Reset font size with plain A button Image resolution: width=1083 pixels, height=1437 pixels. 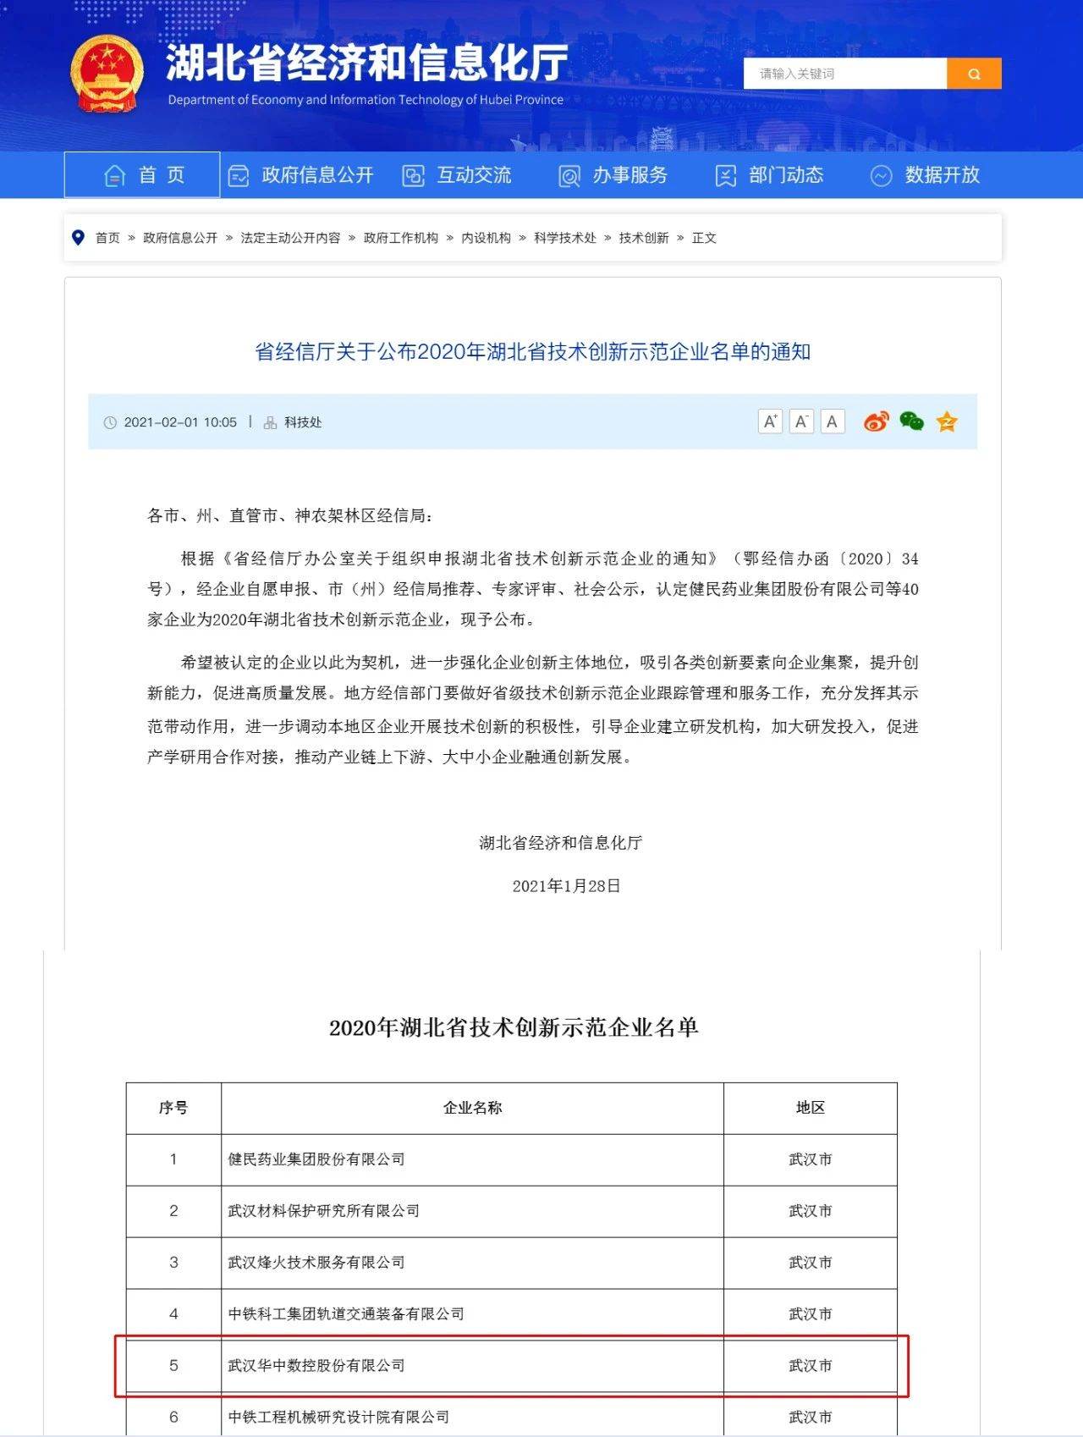tap(833, 421)
